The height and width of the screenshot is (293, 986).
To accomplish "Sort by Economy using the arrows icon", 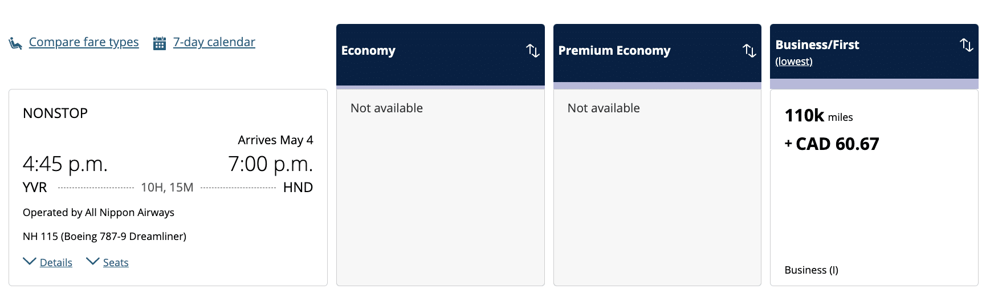I will point(532,51).
